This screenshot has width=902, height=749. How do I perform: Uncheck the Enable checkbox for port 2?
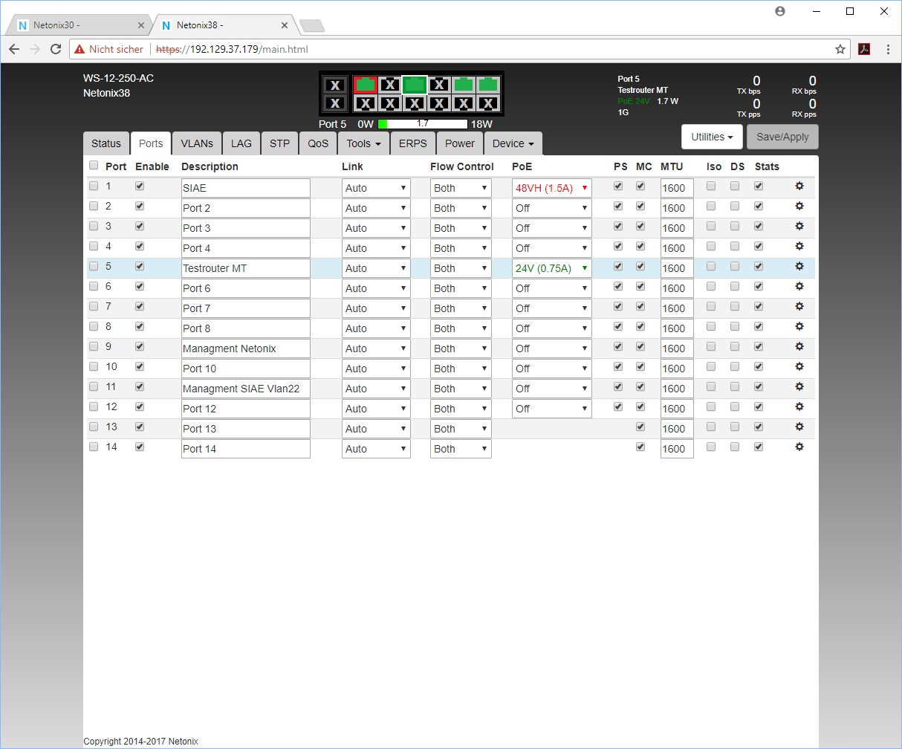140,206
